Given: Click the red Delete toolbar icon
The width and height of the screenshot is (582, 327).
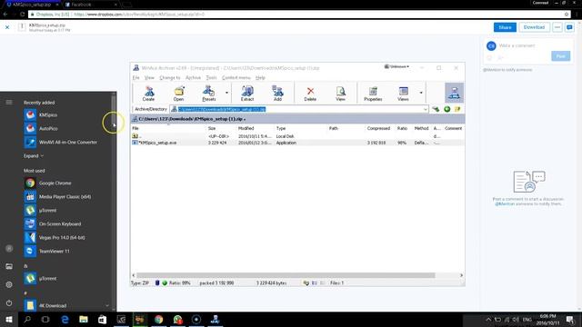Looking at the screenshot, I should (310, 93).
